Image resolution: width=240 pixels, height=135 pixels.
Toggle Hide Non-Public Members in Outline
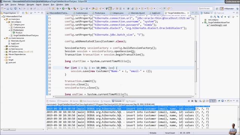(225, 16)
